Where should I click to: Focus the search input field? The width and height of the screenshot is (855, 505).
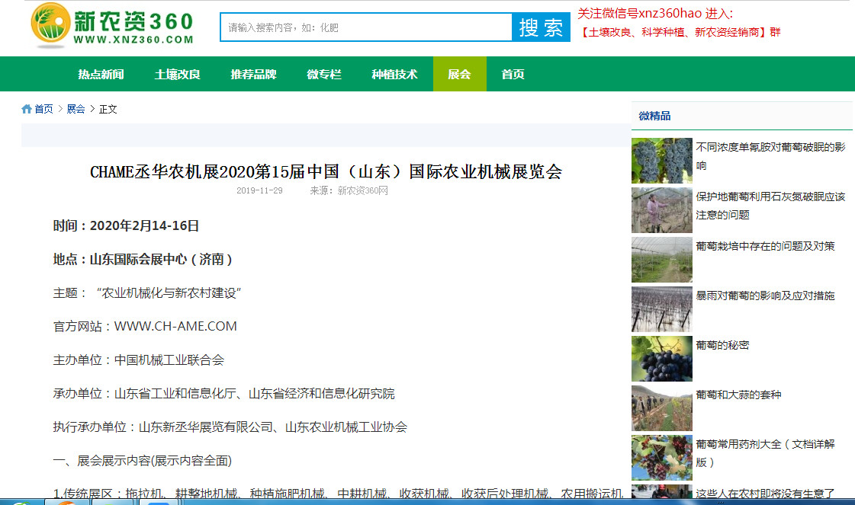(x=366, y=27)
